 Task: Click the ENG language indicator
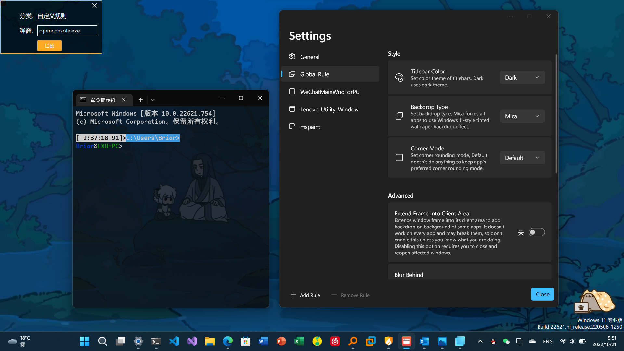tap(548, 341)
